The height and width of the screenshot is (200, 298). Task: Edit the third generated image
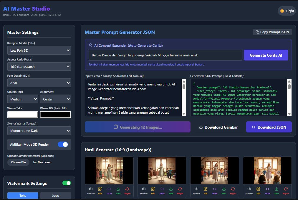pyautogui.click(x=206, y=191)
